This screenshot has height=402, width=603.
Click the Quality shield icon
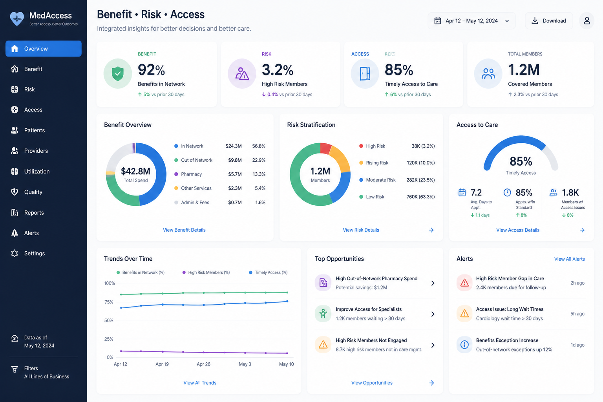(15, 192)
